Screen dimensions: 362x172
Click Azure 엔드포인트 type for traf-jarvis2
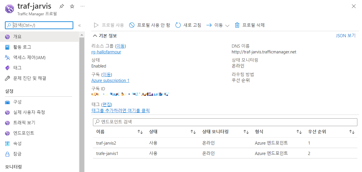coord(271,143)
